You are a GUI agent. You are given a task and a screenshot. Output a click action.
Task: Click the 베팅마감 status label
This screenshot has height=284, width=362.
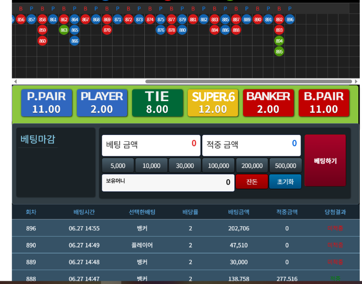coord(38,139)
